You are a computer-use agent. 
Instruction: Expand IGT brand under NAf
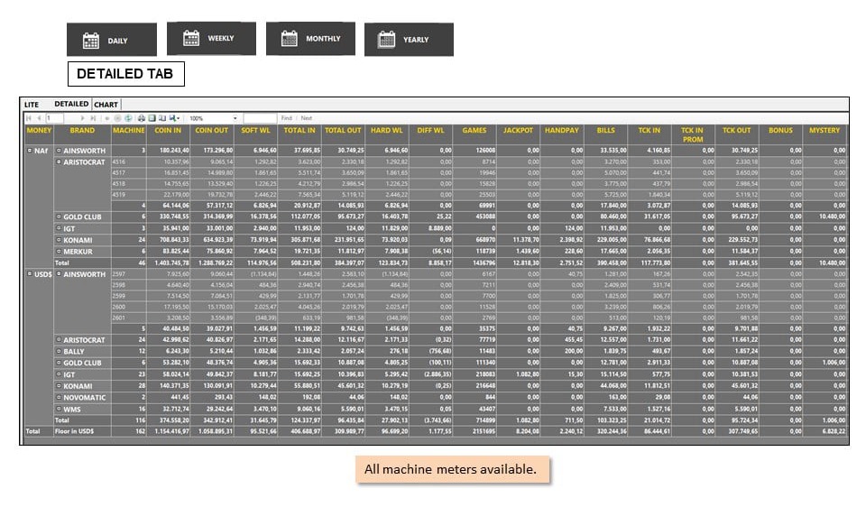pyautogui.click(x=59, y=228)
